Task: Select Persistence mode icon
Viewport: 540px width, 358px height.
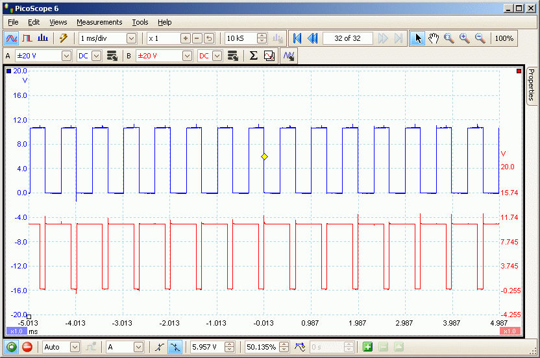Action: click(27, 38)
